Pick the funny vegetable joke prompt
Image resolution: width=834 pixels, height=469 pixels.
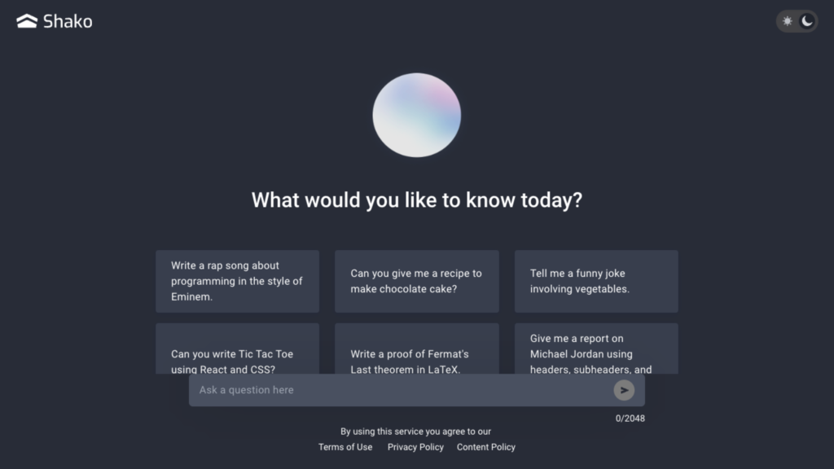point(596,281)
